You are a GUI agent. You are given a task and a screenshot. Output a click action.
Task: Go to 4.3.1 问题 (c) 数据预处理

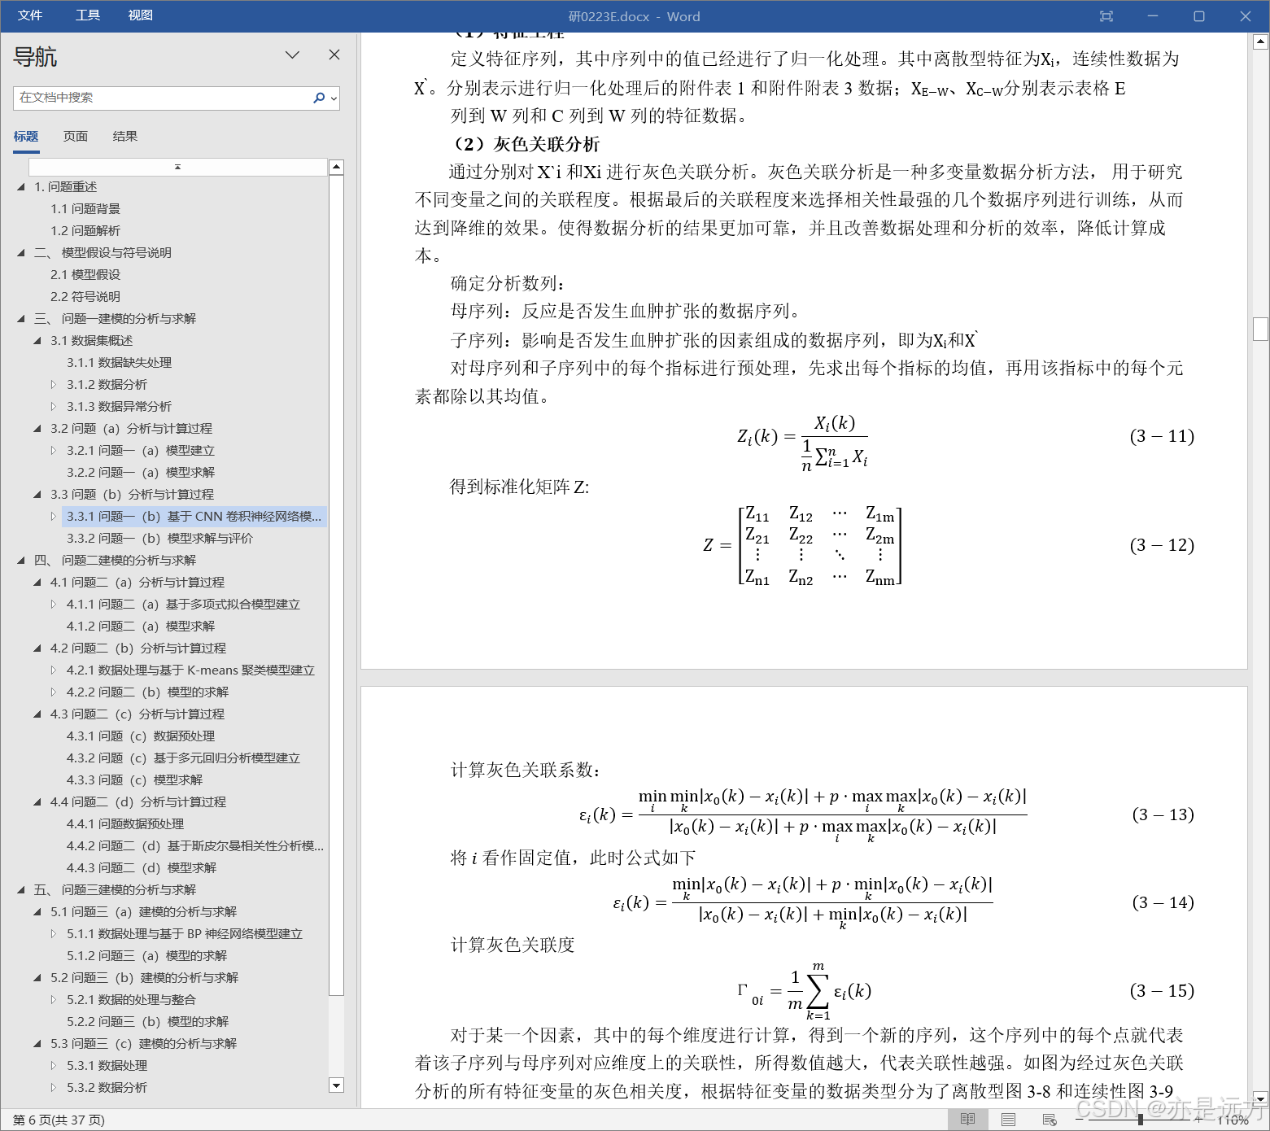point(141,736)
